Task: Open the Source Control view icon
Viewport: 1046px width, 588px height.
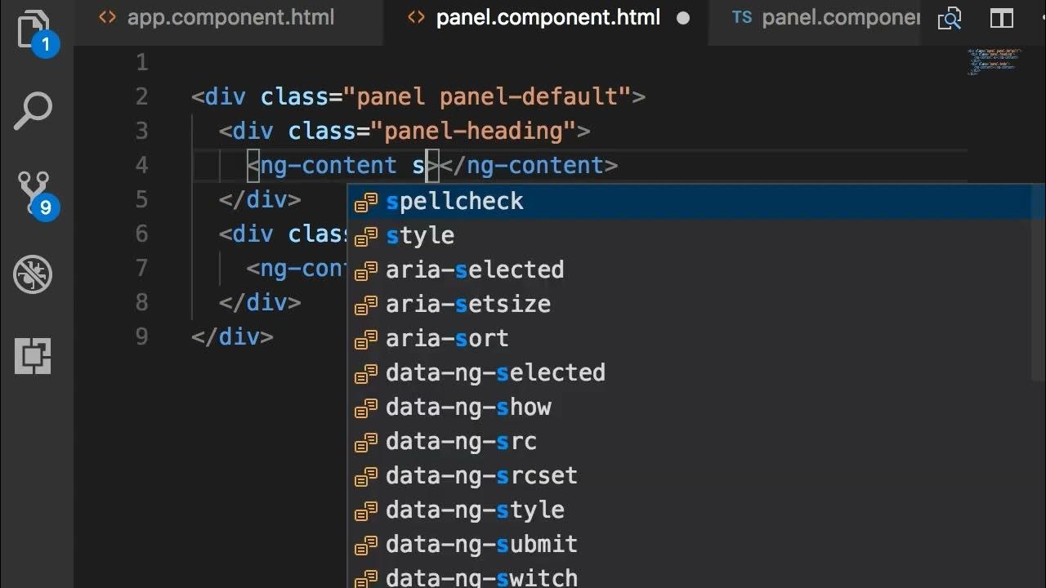Action: pos(34,193)
